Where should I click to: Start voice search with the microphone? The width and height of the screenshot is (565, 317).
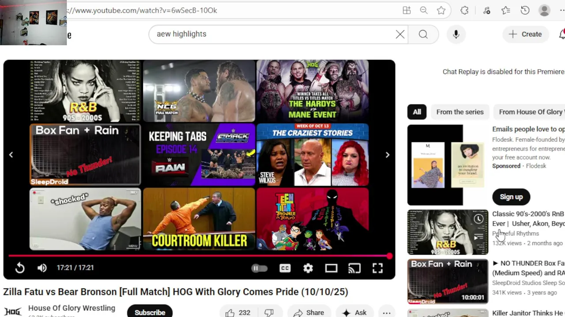[x=456, y=34]
